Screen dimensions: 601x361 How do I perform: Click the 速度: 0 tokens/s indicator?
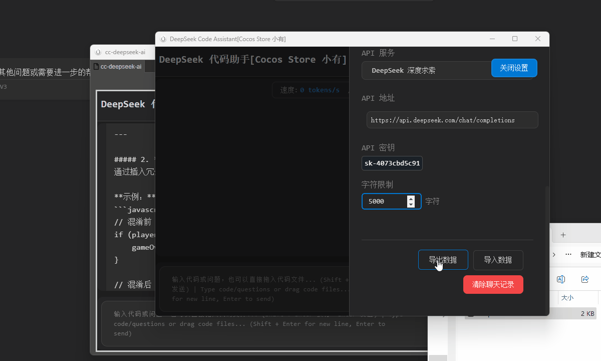[x=310, y=90]
